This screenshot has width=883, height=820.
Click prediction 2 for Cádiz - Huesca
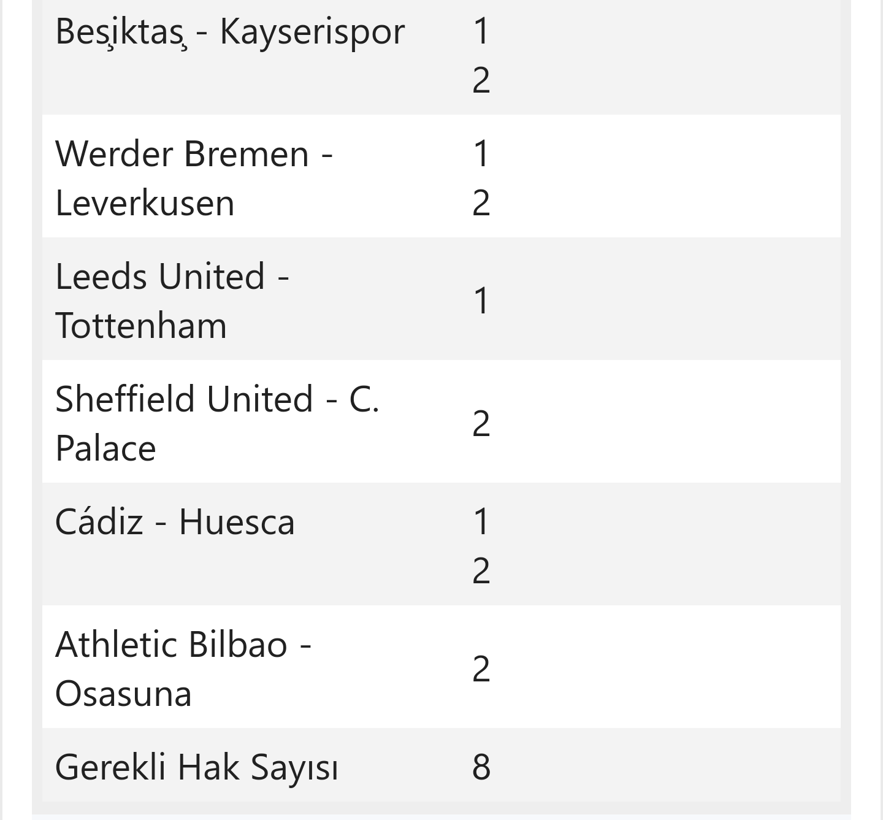click(481, 570)
